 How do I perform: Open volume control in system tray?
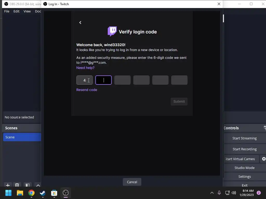pos(234,193)
